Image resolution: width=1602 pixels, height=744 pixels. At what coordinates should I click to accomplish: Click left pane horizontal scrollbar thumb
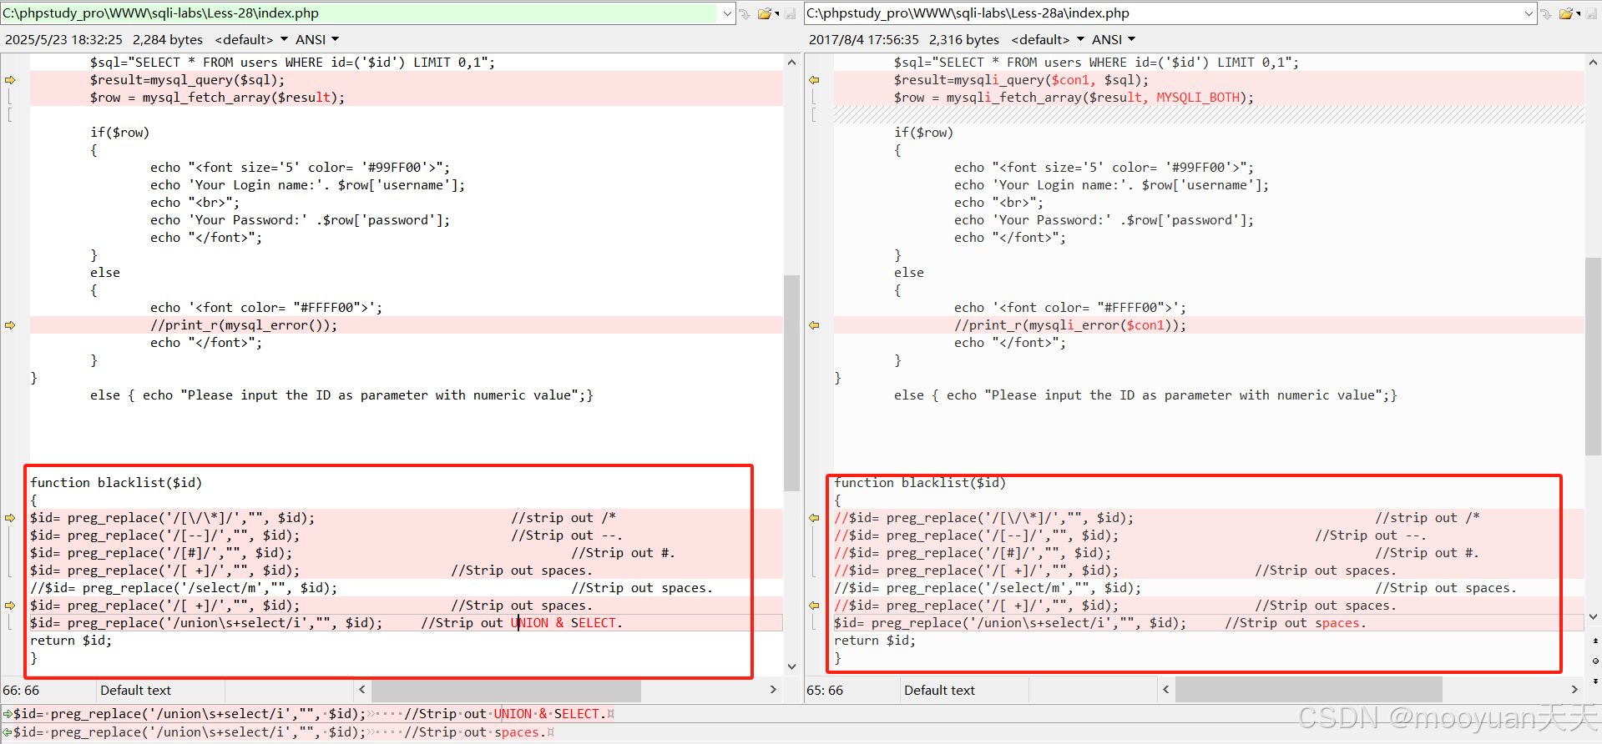(506, 690)
